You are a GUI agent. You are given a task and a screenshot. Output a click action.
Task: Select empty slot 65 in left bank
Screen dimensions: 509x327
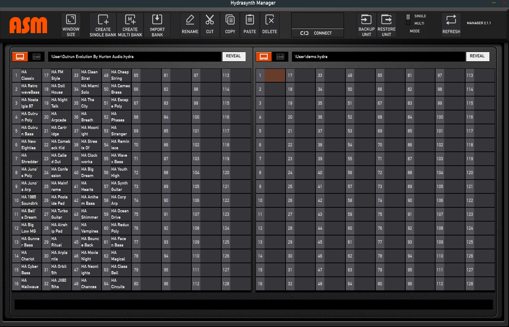click(146, 75)
